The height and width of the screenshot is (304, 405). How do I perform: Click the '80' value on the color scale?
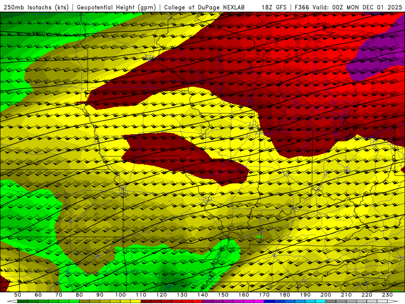pyautogui.click(x=79, y=295)
